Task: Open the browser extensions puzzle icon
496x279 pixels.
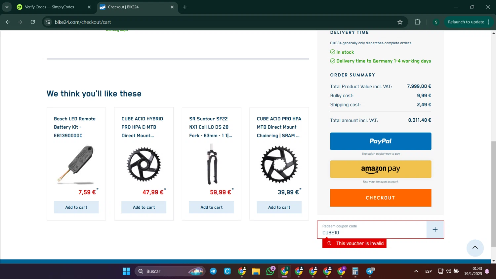Action: tap(418, 22)
